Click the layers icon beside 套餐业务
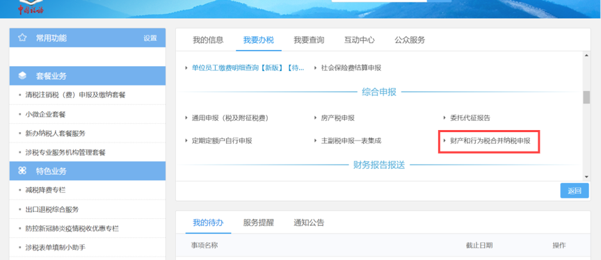Viewport: 601px width, 260px height. click(x=22, y=76)
